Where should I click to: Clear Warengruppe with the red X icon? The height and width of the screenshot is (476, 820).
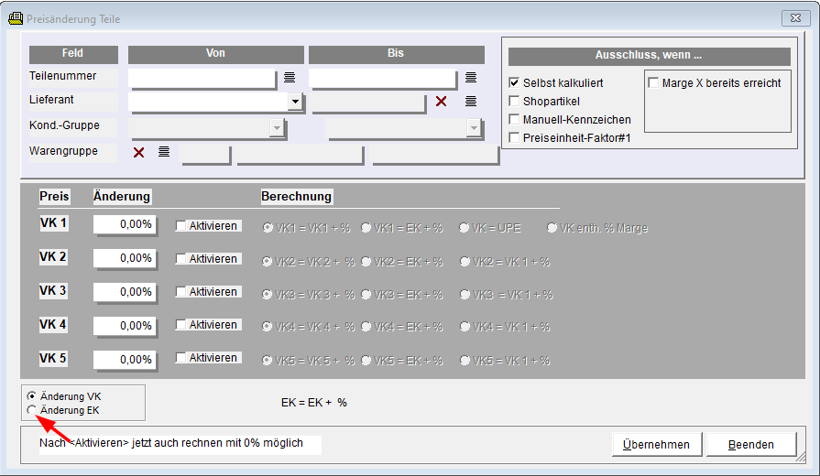click(x=138, y=152)
